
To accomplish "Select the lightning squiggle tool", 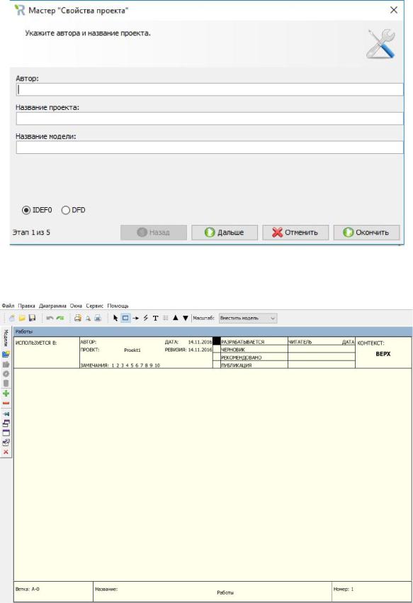I will [x=146, y=318].
